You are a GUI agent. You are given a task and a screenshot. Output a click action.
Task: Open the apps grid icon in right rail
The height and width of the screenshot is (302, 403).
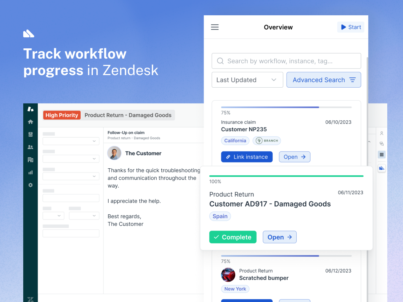(382, 155)
